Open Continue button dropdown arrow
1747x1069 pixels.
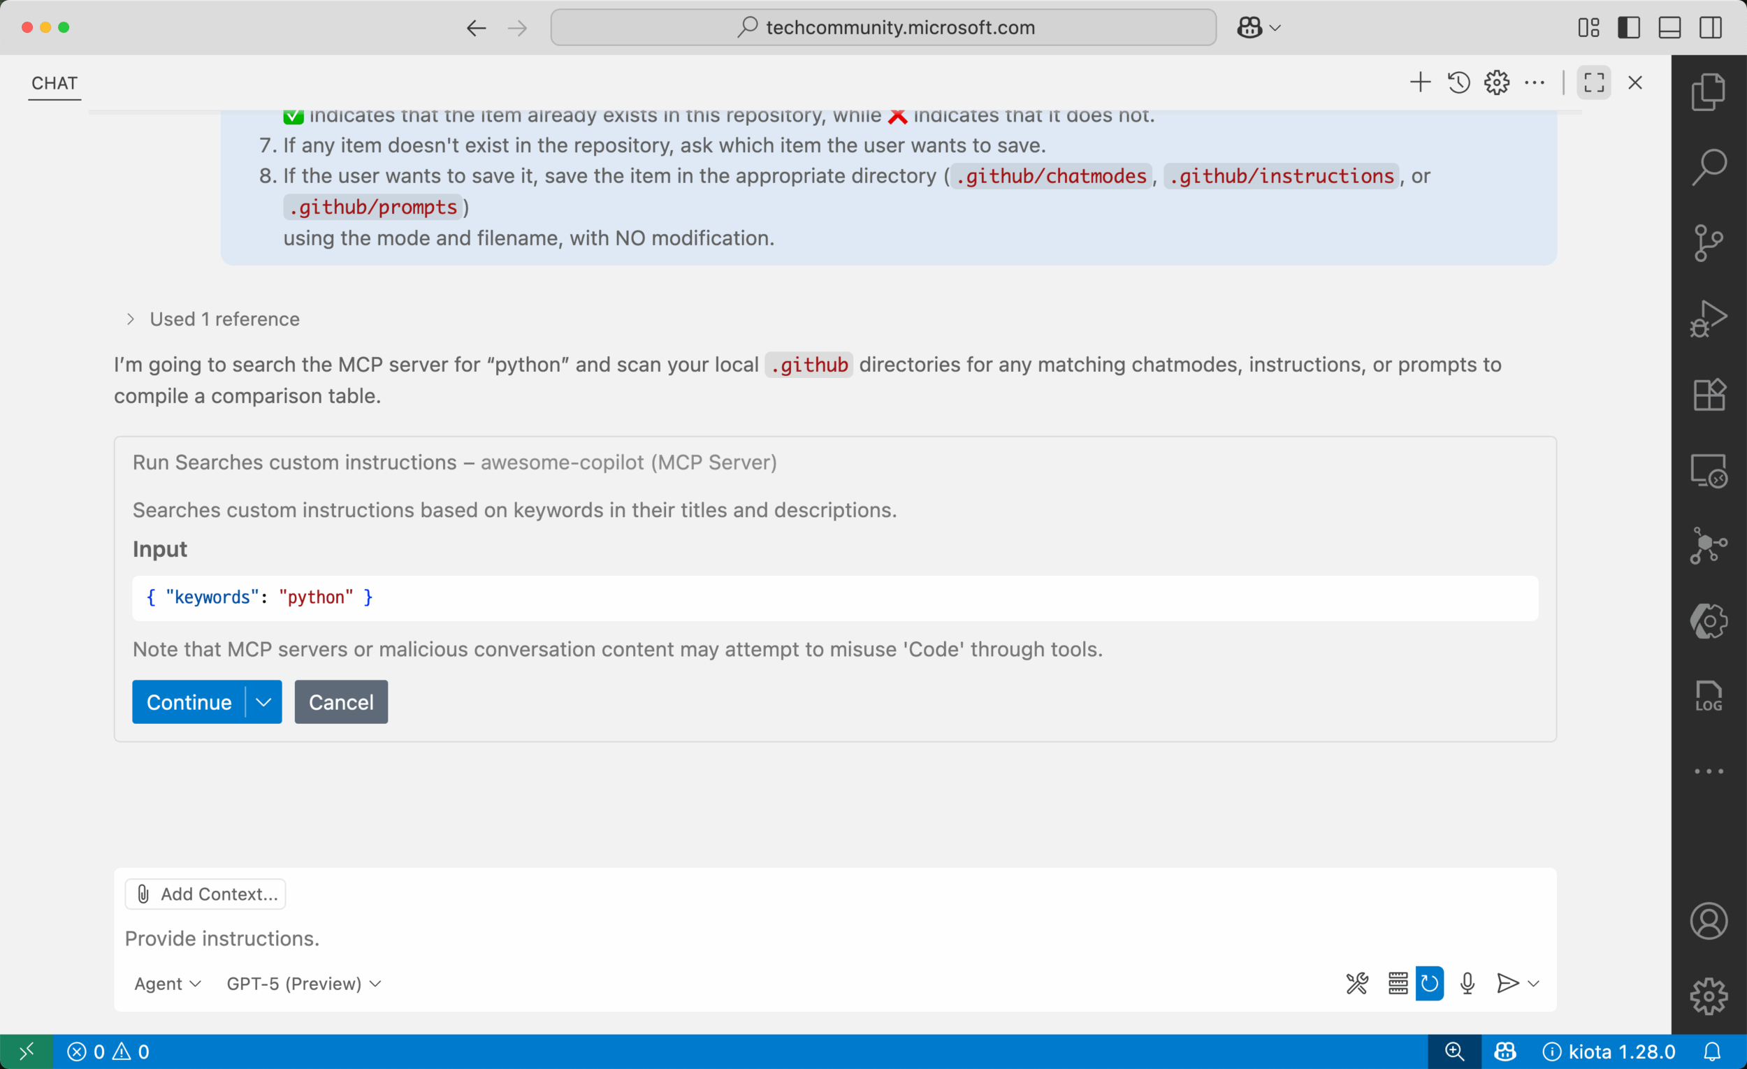pyautogui.click(x=263, y=701)
